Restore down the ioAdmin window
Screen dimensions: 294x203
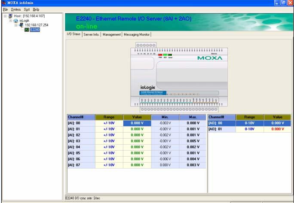284,3
